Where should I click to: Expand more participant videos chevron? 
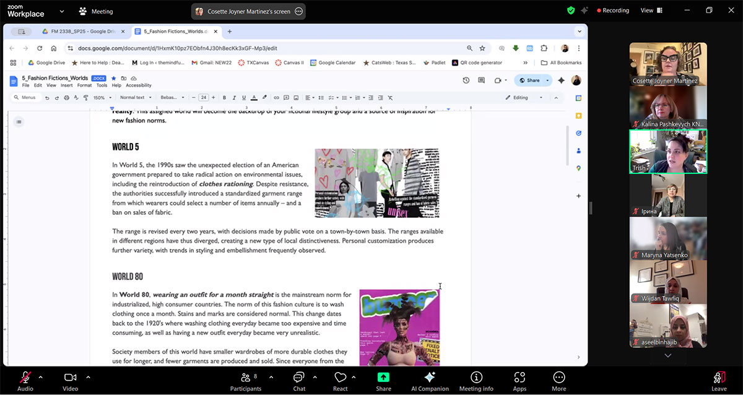pyautogui.click(x=667, y=355)
